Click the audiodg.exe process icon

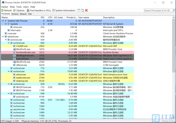(x=14, y=97)
